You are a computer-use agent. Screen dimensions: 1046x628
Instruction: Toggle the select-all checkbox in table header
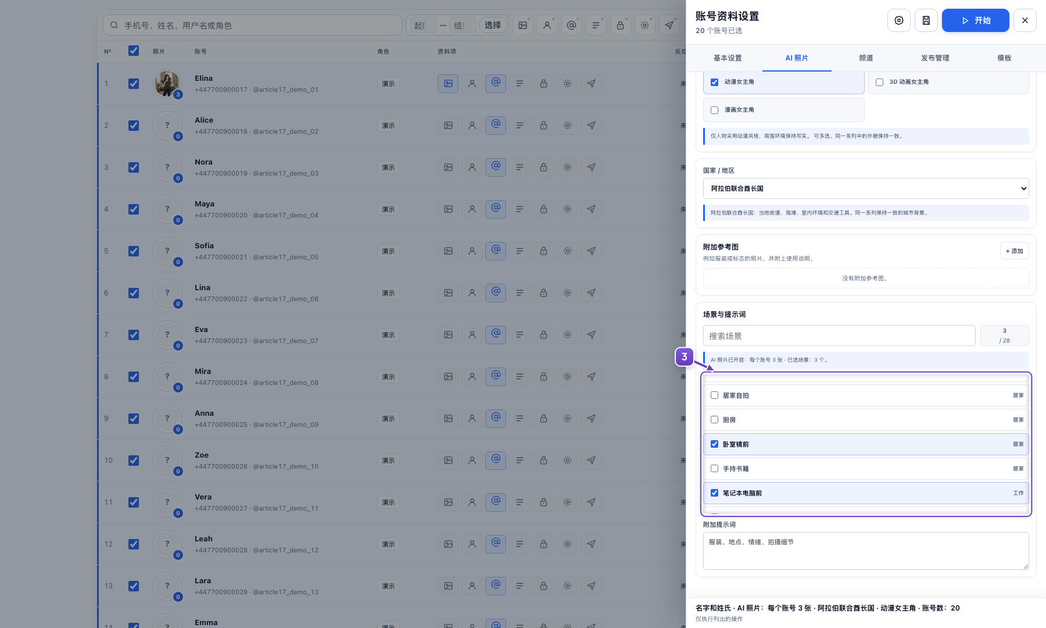134,51
